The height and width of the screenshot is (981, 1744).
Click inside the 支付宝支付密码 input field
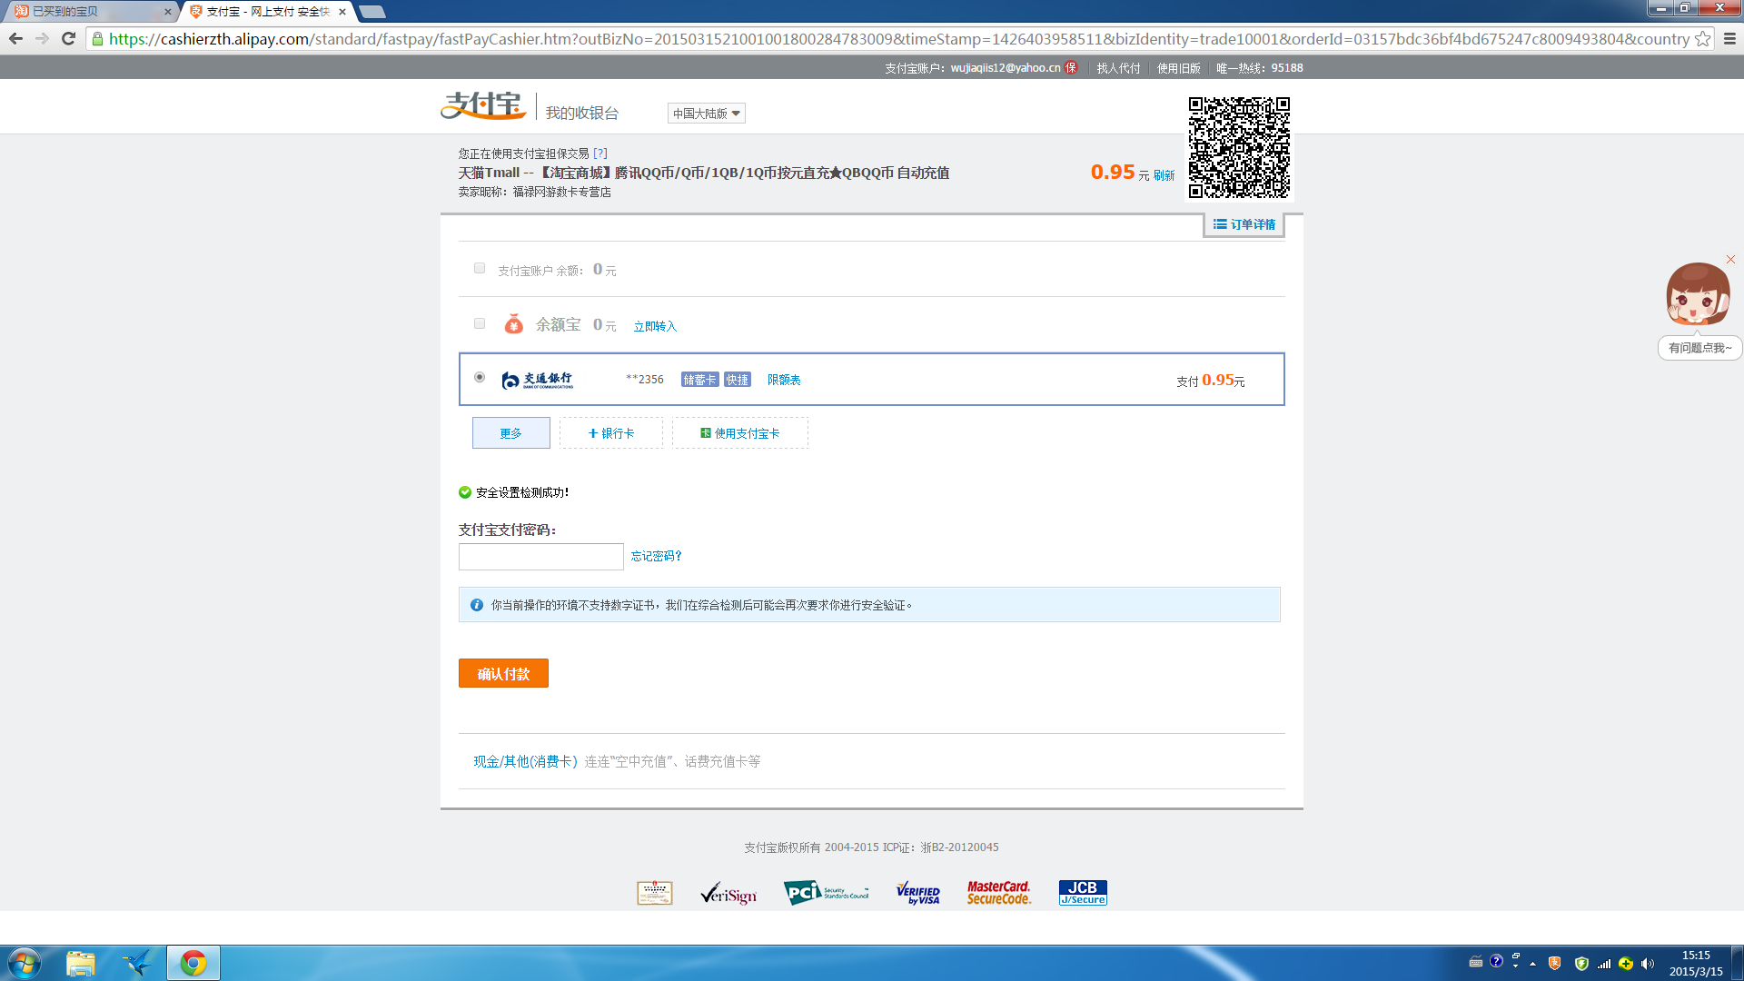[x=540, y=557]
